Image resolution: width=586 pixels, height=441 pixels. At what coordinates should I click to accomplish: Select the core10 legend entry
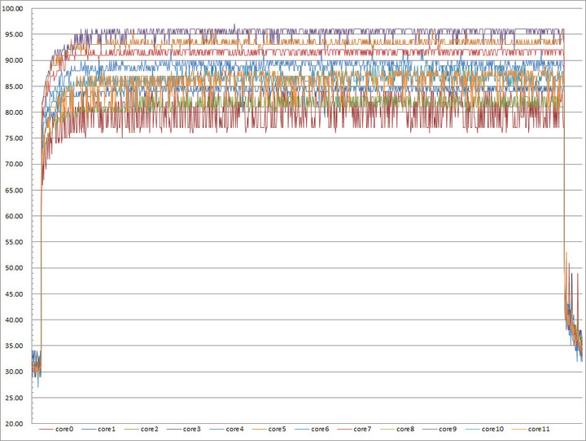[485, 429]
